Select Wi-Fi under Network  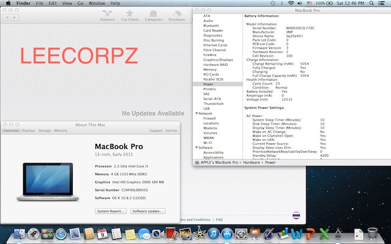click(208, 143)
